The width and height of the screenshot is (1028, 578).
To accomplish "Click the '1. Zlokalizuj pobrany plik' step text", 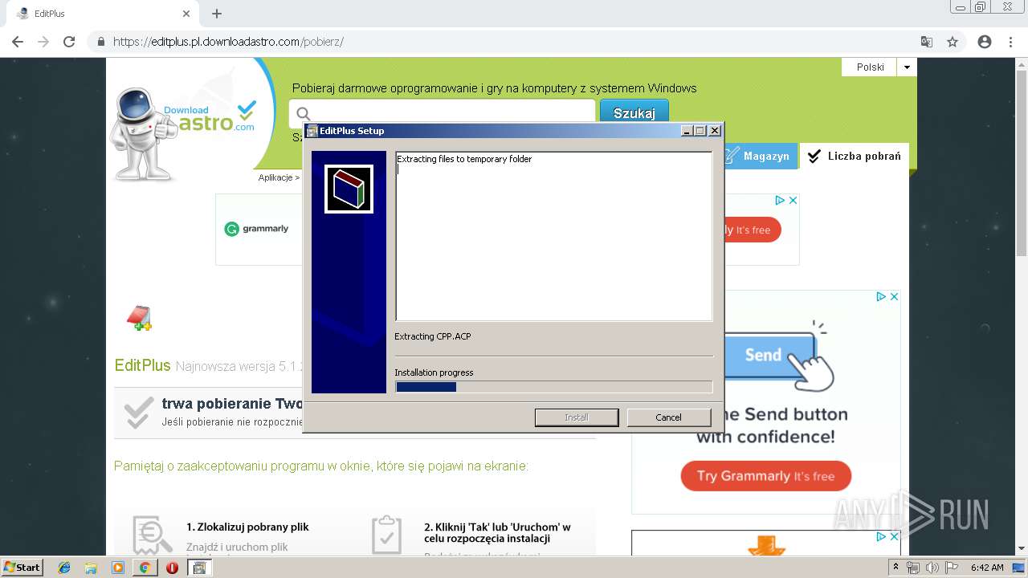I will (x=247, y=527).
